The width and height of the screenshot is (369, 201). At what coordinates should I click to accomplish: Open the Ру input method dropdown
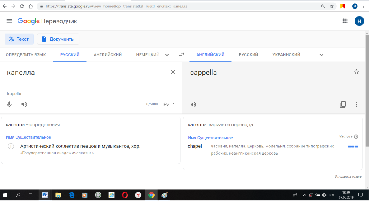click(170, 104)
